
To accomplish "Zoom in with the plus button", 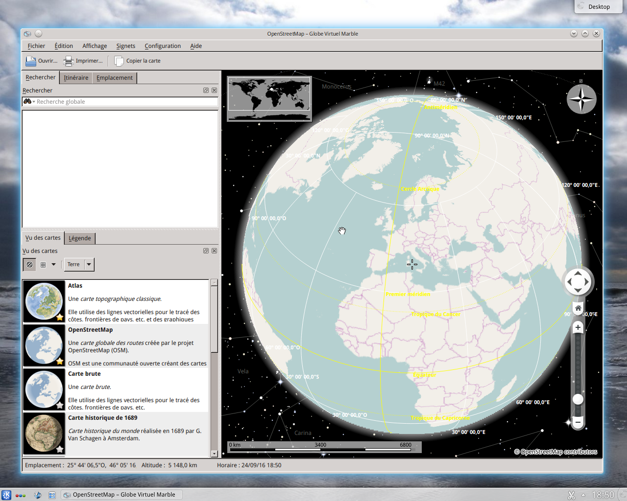I will pos(578,327).
